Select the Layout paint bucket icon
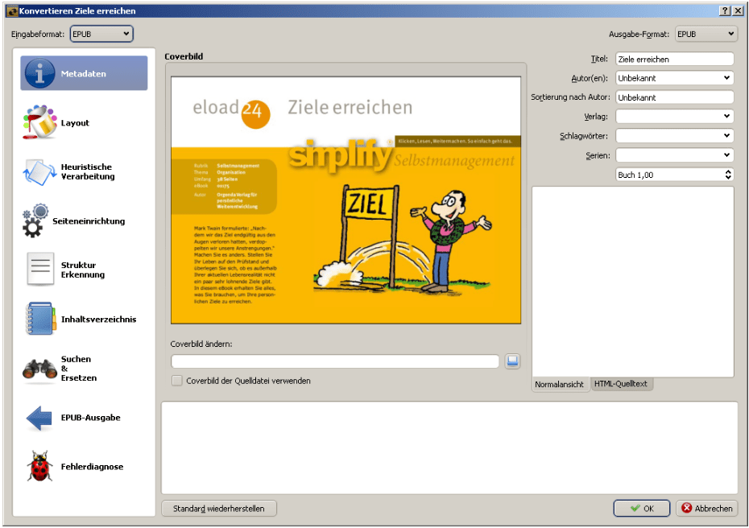Screen dimensions: 749x528 pos(39,123)
